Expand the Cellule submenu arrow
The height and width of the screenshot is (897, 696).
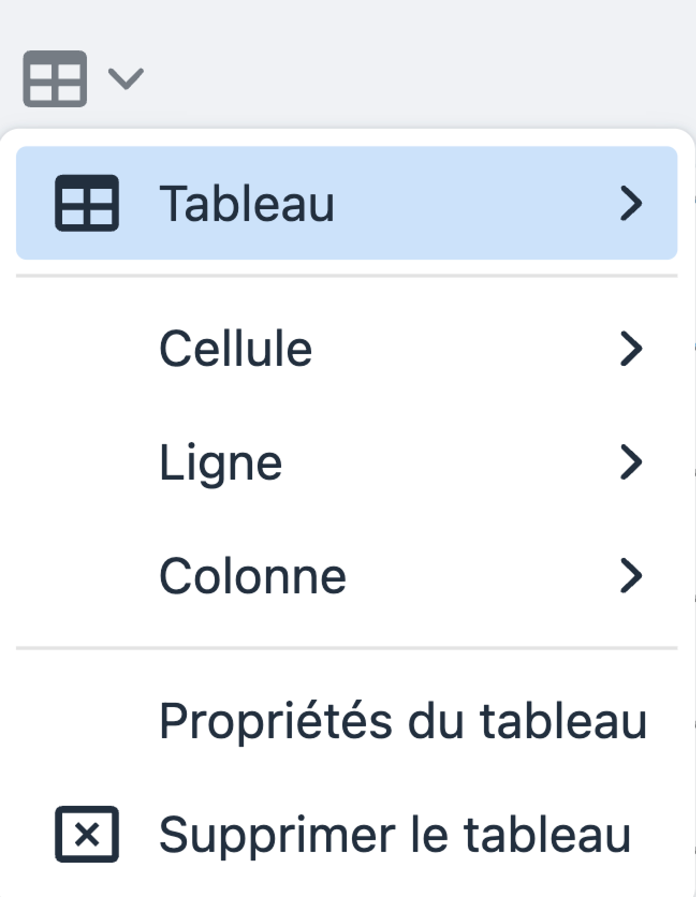point(631,349)
